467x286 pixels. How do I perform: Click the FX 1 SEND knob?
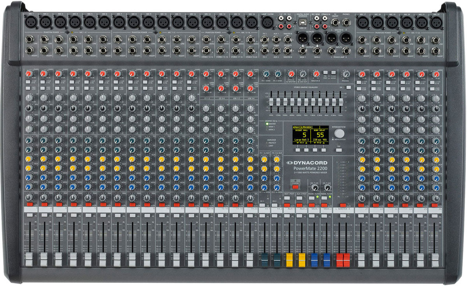point(266,74)
